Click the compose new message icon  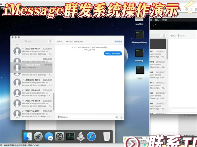point(50,41)
